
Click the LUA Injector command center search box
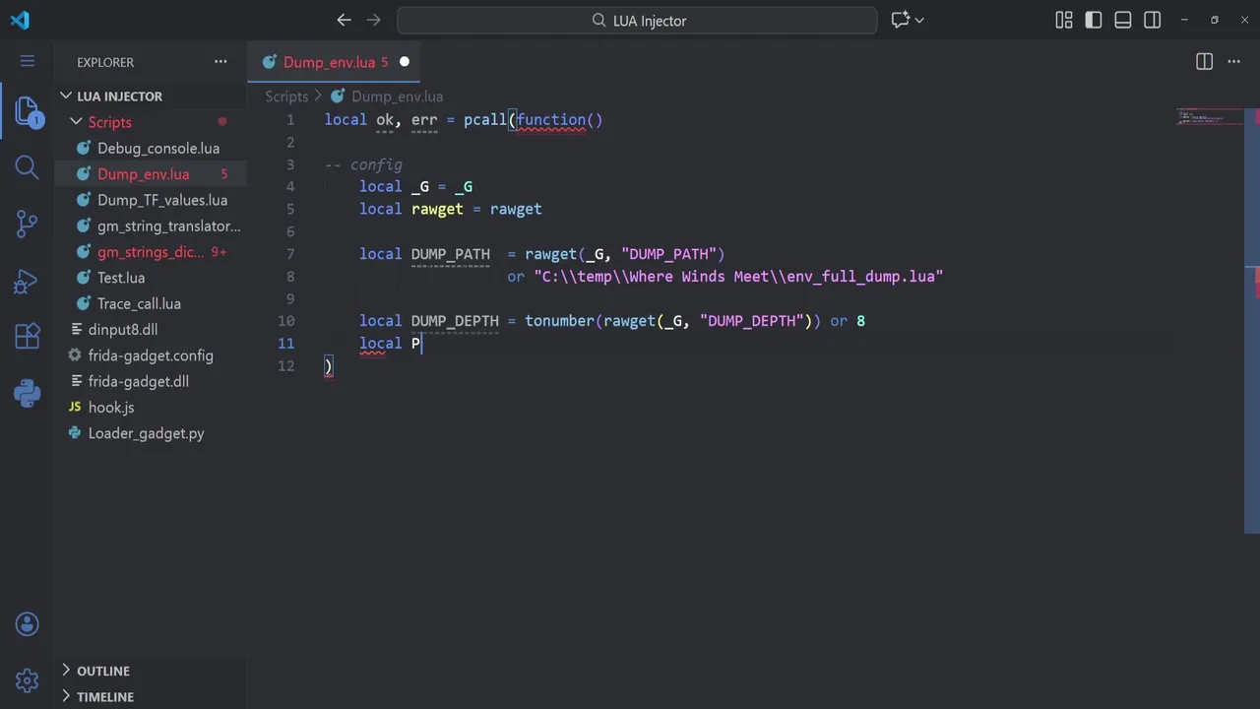pyautogui.click(x=637, y=20)
